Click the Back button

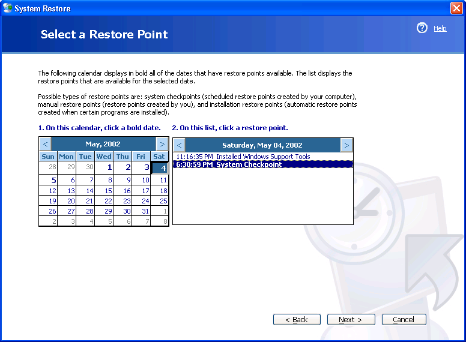point(297,320)
